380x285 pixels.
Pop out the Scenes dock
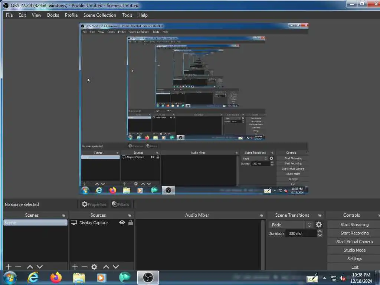click(63, 215)
